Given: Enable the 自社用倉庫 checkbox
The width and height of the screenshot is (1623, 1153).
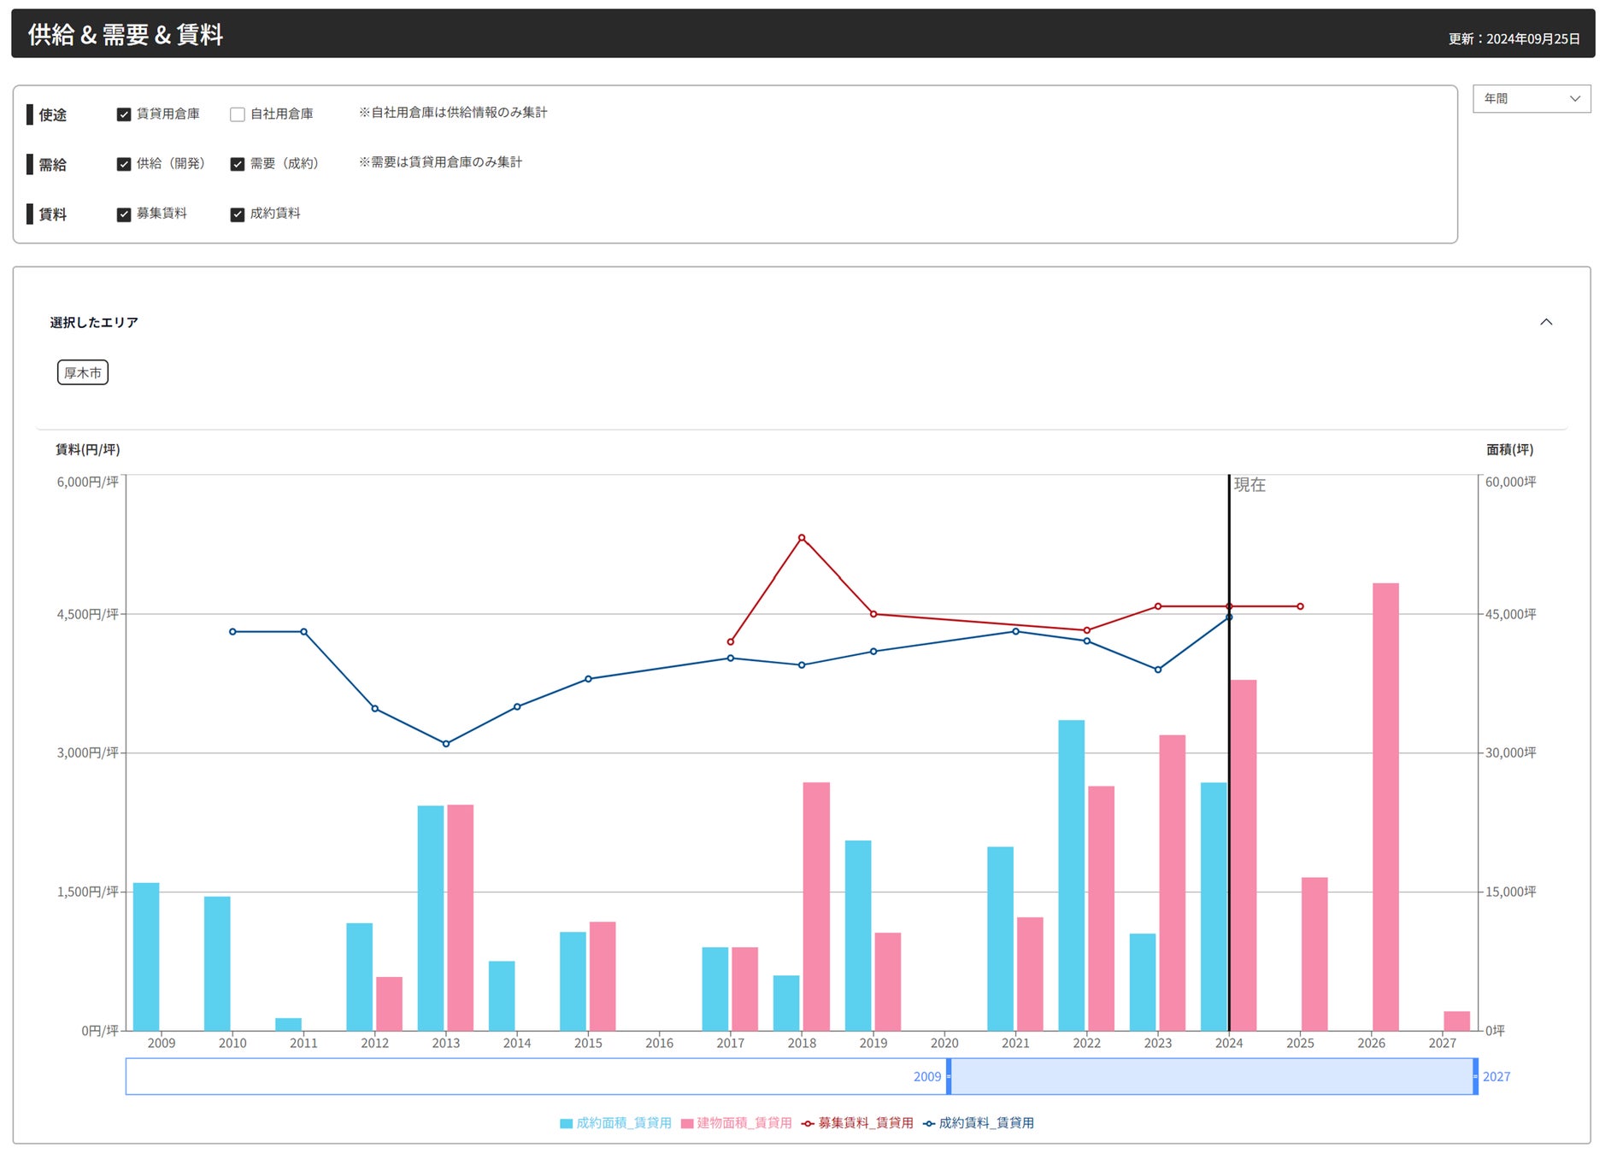Looking at the screenshot, I should 238,114.
